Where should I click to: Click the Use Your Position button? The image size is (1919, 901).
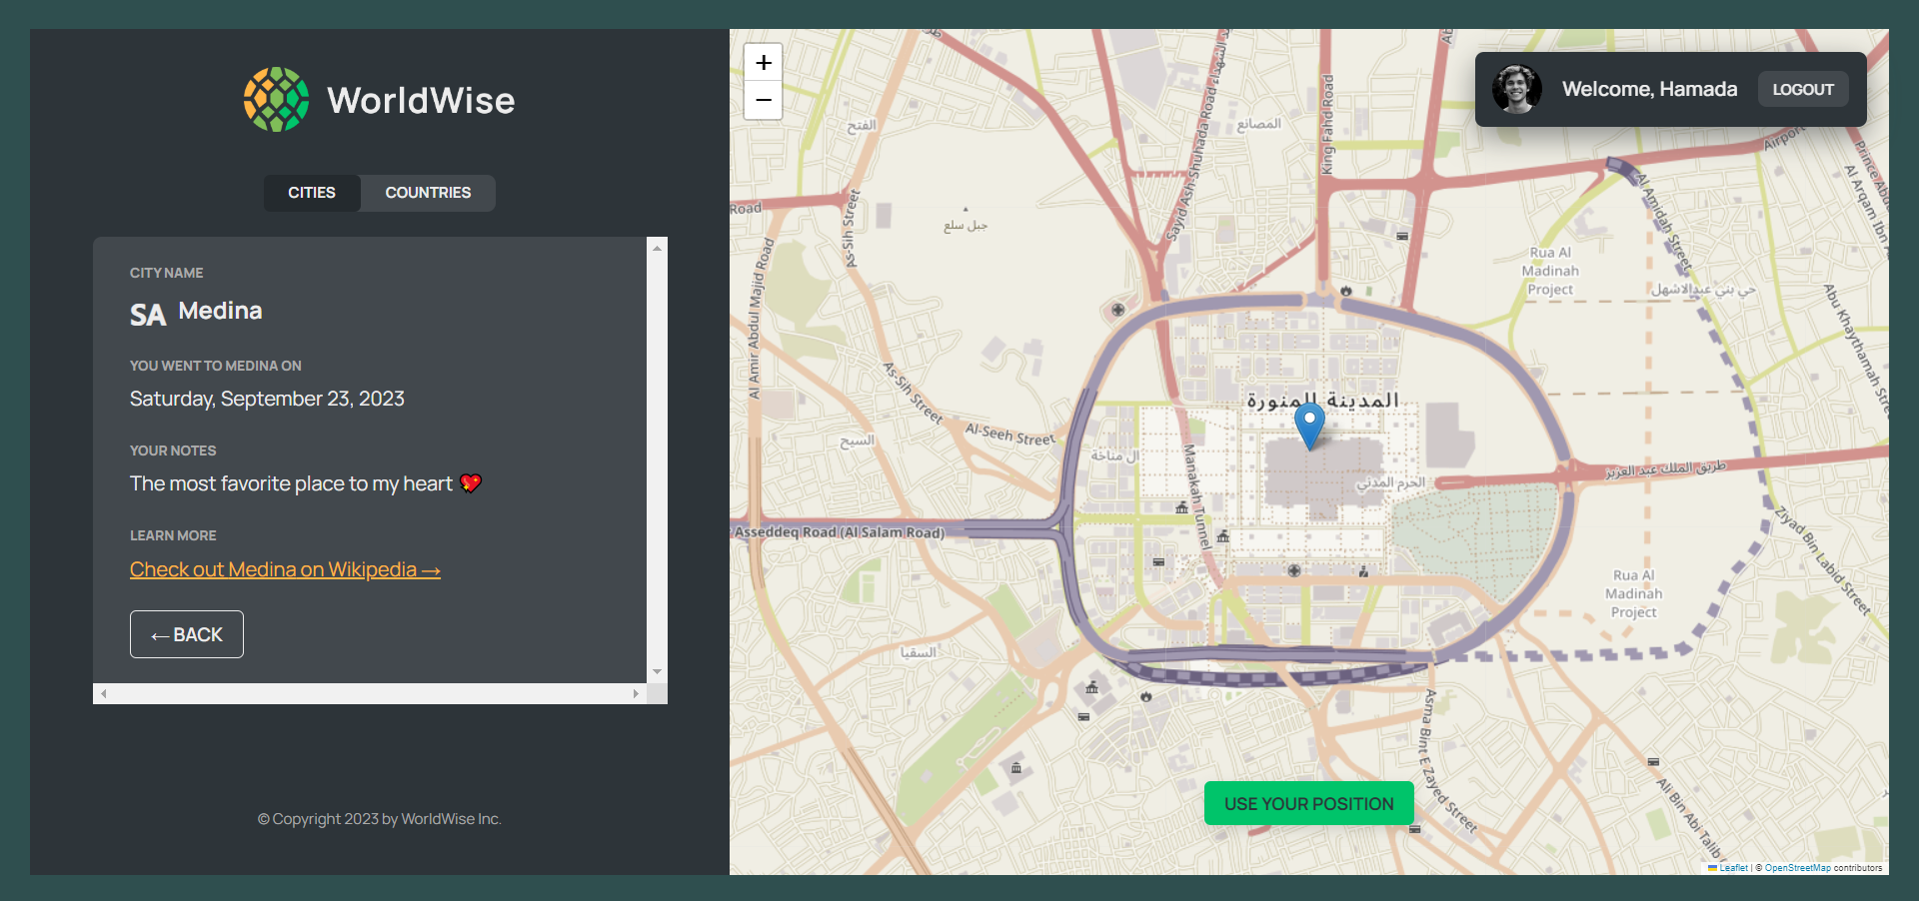(x=1308, y=803)
